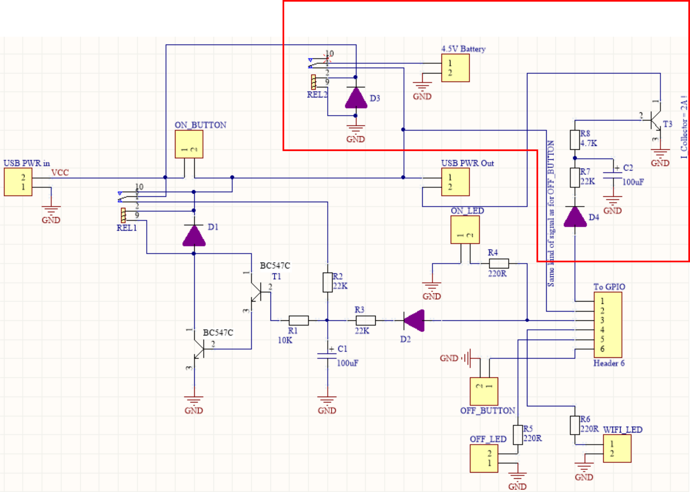
Task: Click the To GPIO Header 6 block
Action: 607,325
